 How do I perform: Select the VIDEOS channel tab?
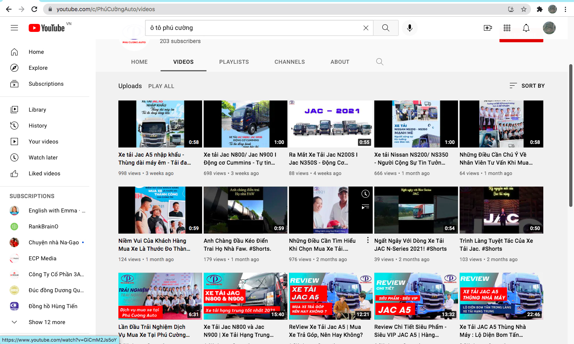point(183,62)
